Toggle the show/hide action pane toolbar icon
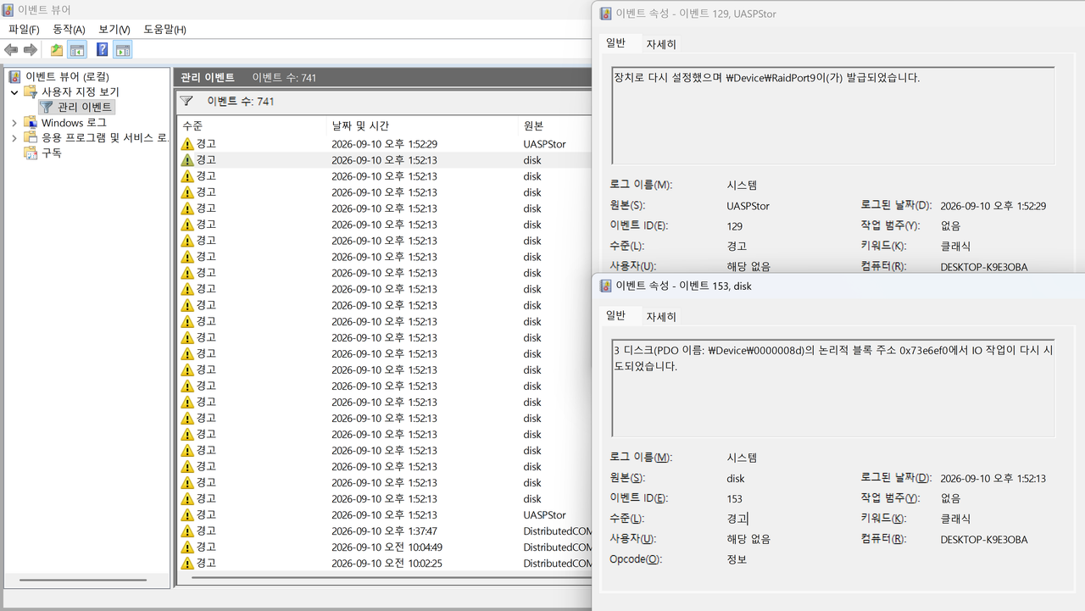Viewport: 1085px width, 611px height. click(x=123, y=50)
